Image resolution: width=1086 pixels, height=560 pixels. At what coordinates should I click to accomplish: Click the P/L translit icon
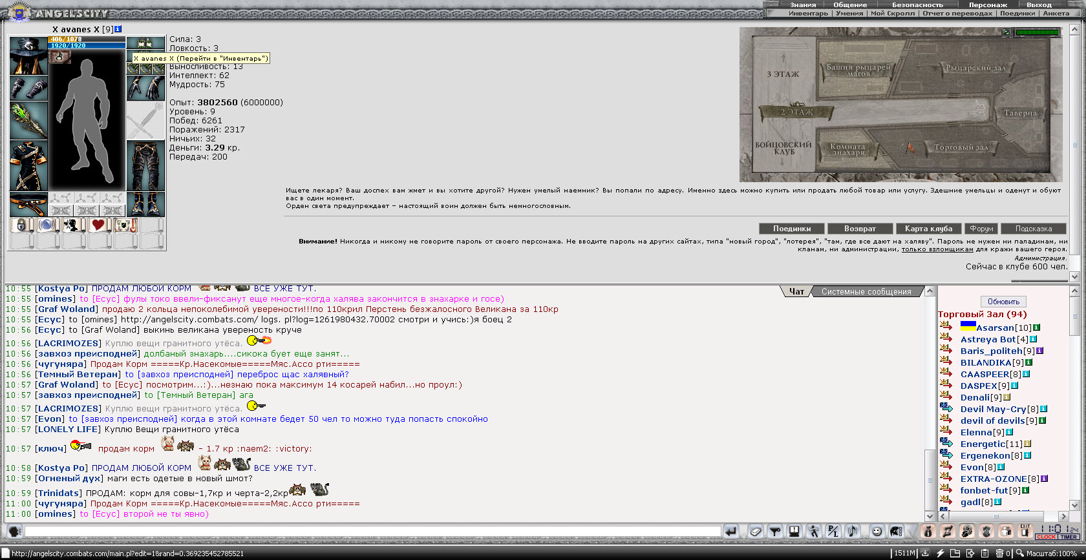pos(833,532)
